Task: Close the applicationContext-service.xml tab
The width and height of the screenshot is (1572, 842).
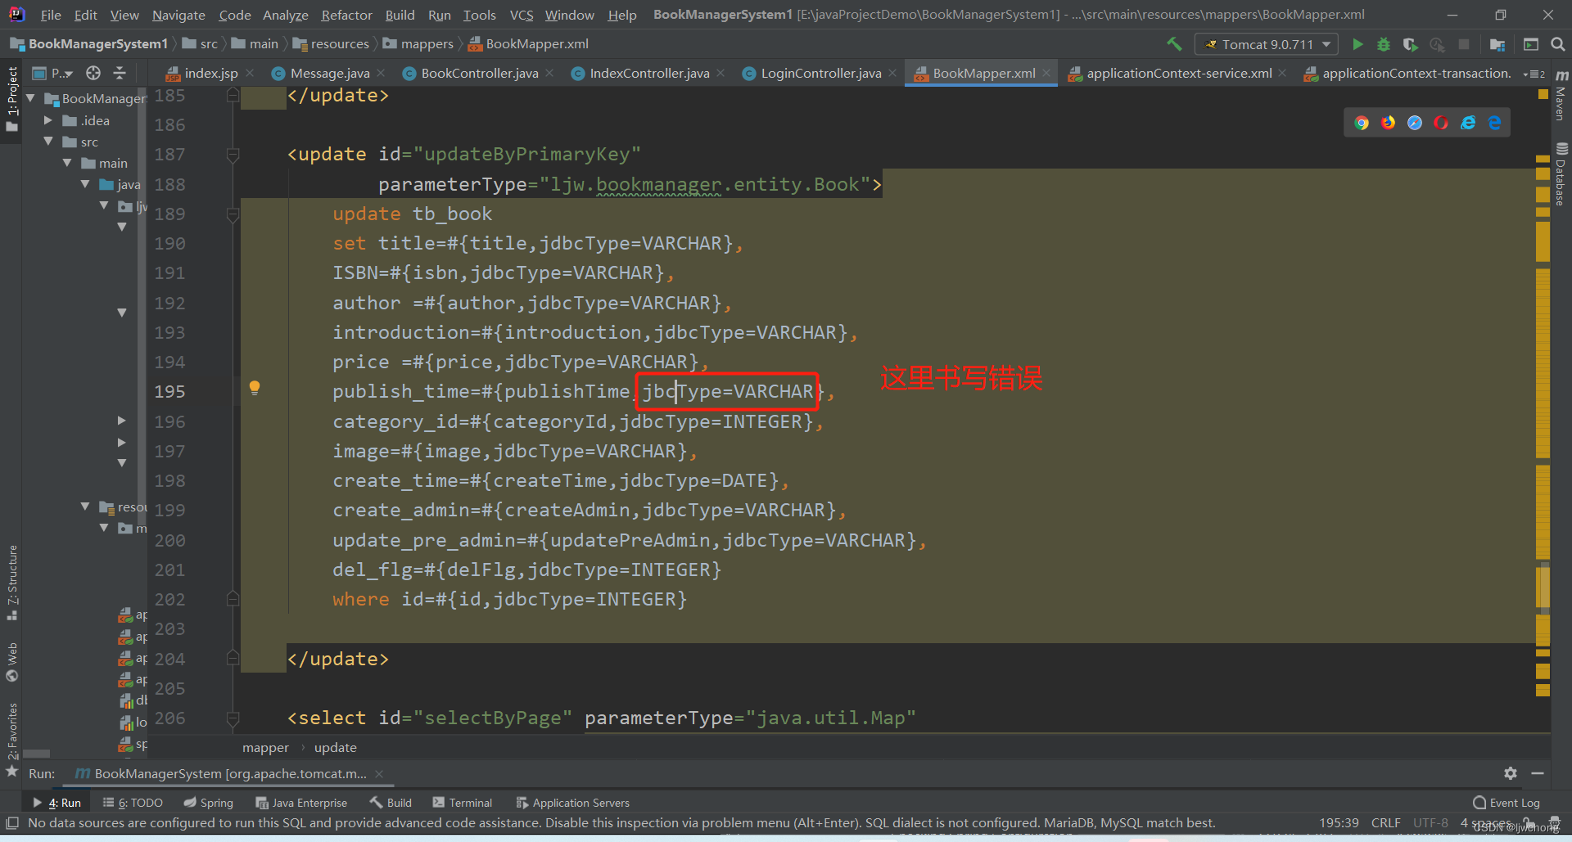Action: click(1282, 73)
